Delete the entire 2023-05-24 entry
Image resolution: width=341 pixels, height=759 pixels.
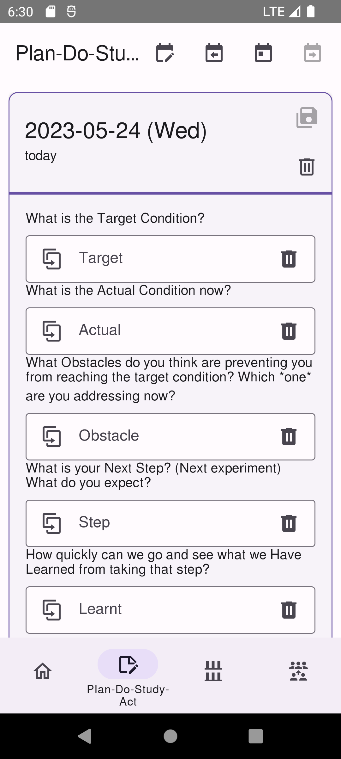click(307, 166)
